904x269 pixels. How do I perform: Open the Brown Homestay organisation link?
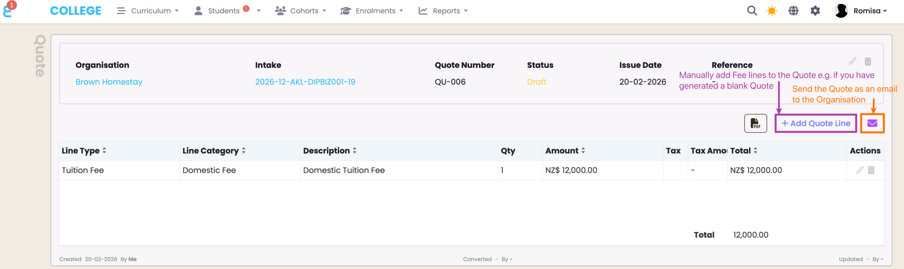point(109,82)
